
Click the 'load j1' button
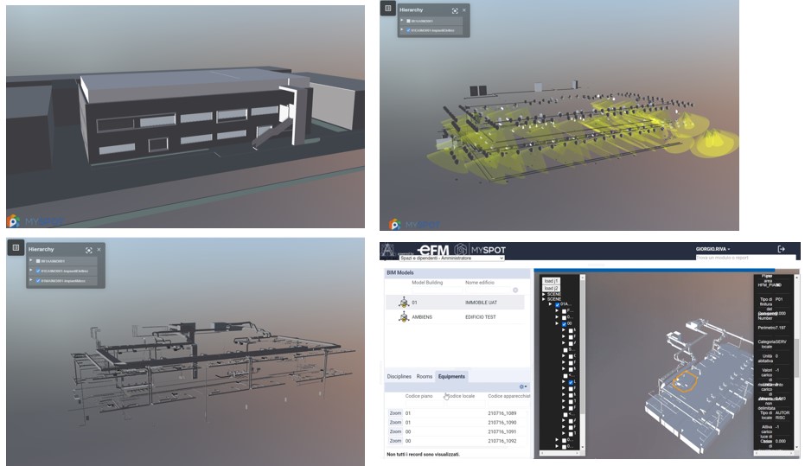click(x=552, y=281)
